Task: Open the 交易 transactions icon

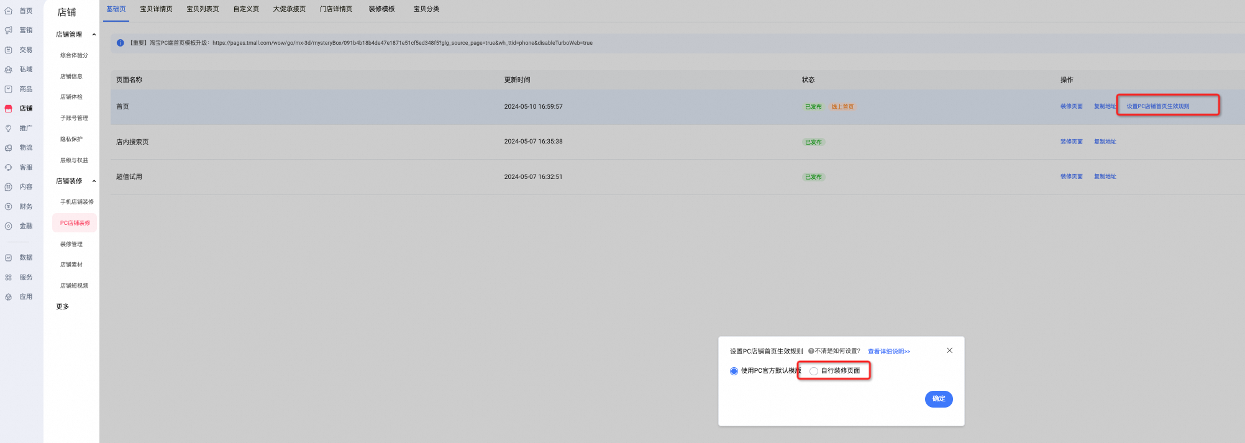Action: (x=9, y=50)
